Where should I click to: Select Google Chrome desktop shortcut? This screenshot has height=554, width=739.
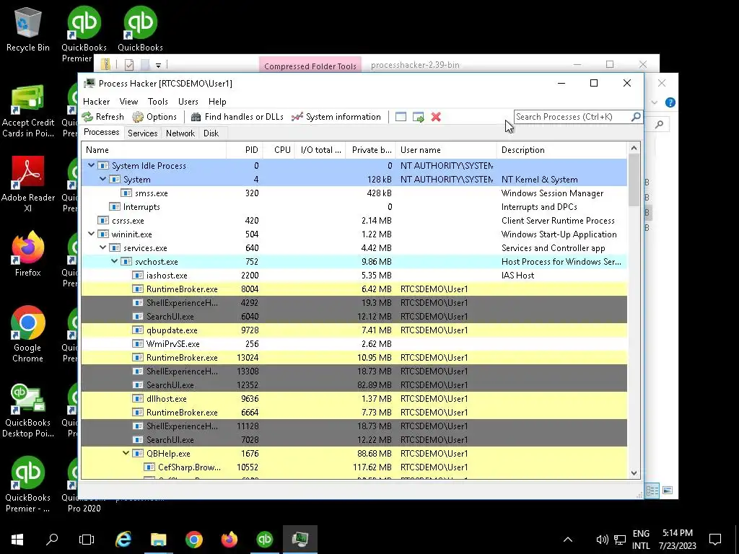pyautogui.click(x=28, y=334)
